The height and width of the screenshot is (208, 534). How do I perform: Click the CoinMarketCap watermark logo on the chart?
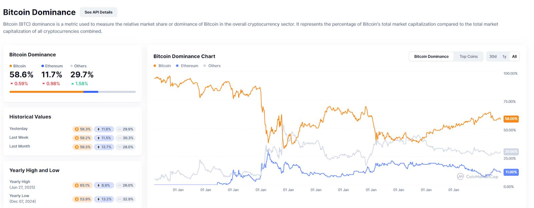461,177
